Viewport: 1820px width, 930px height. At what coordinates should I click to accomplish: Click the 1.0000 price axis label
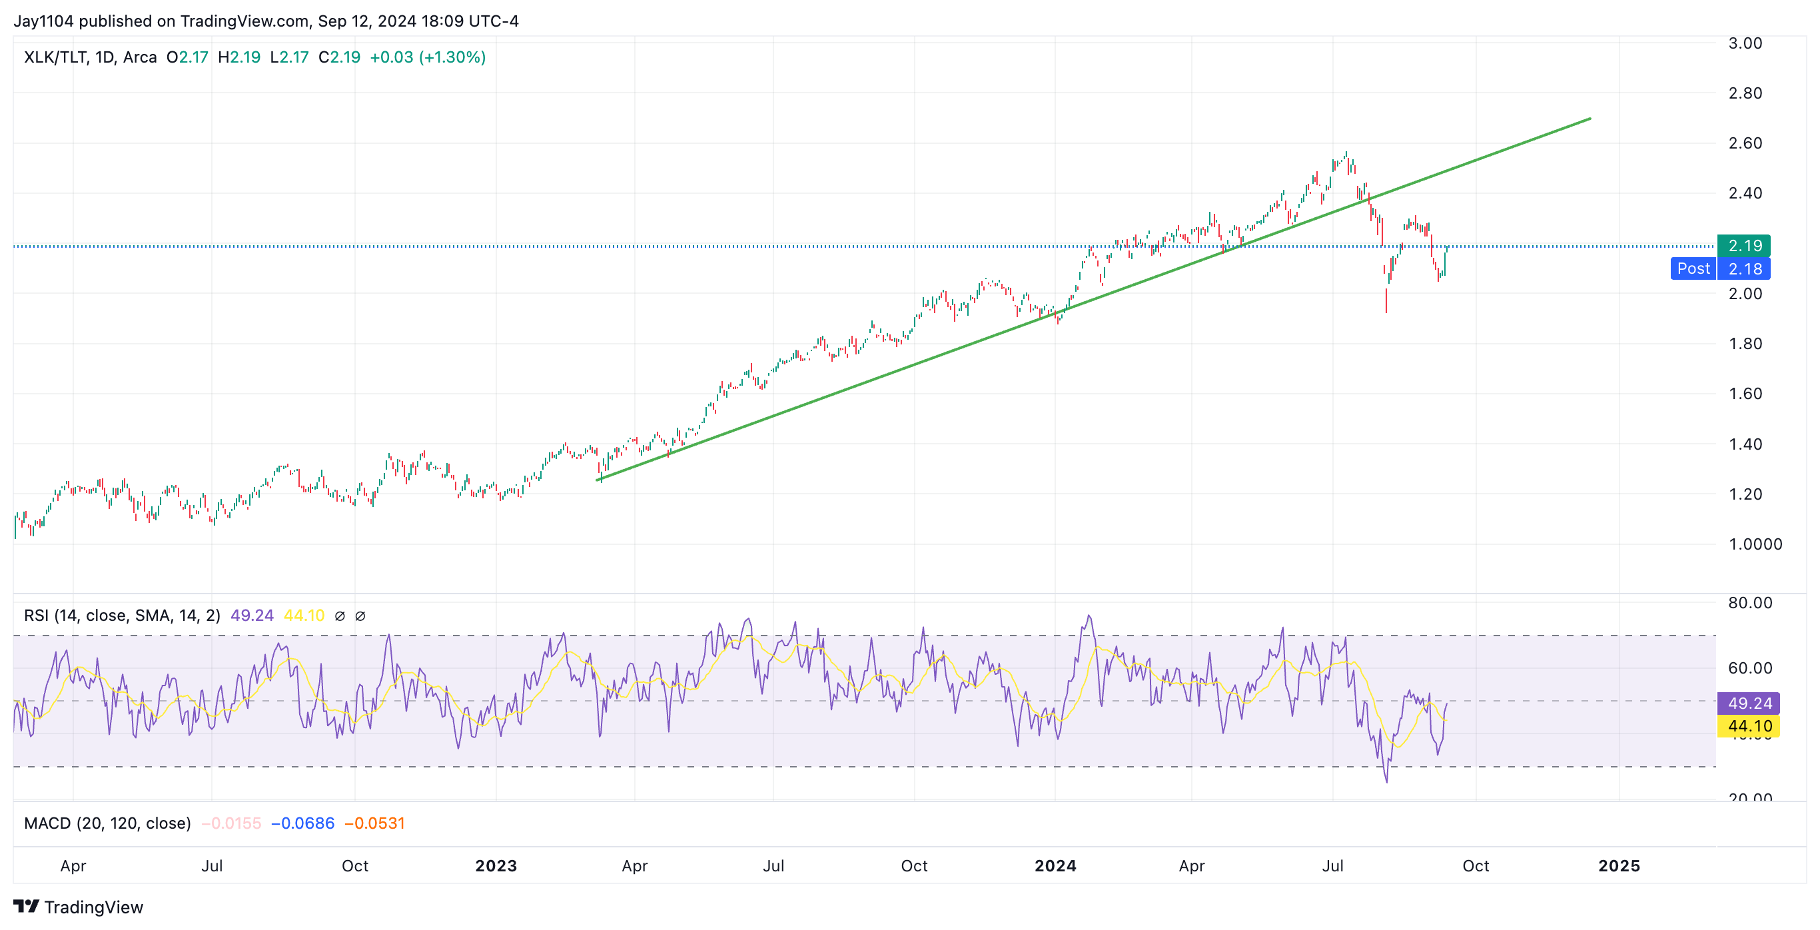(x=1755, y=544)
